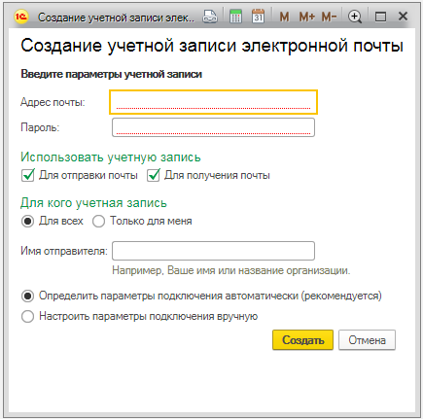Open the calculator icon
Screen dimensions: 423x419
[x=235, y=17]
